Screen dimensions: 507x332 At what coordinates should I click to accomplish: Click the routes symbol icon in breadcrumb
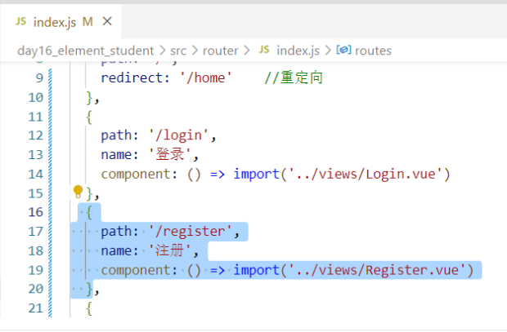(343, 50)
